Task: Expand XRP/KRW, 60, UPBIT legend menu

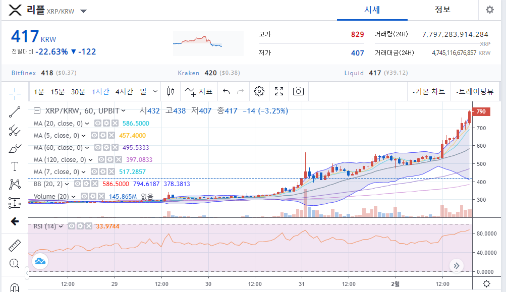Action: (123, 110)
